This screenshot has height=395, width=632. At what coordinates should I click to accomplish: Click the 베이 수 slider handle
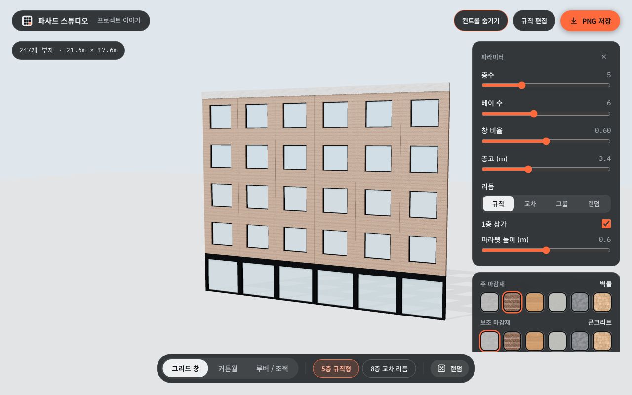pos(534,114)
